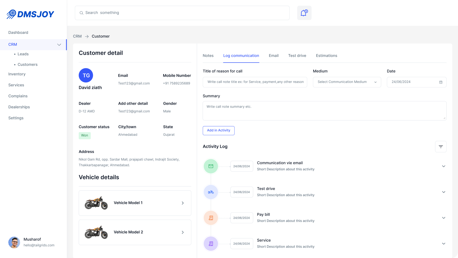Open Settings in sidebar

[x=16, y=118]
